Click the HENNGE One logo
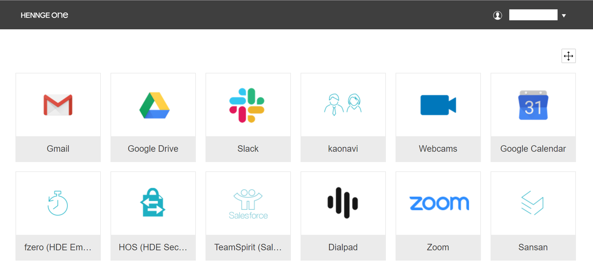 point(44,15)
